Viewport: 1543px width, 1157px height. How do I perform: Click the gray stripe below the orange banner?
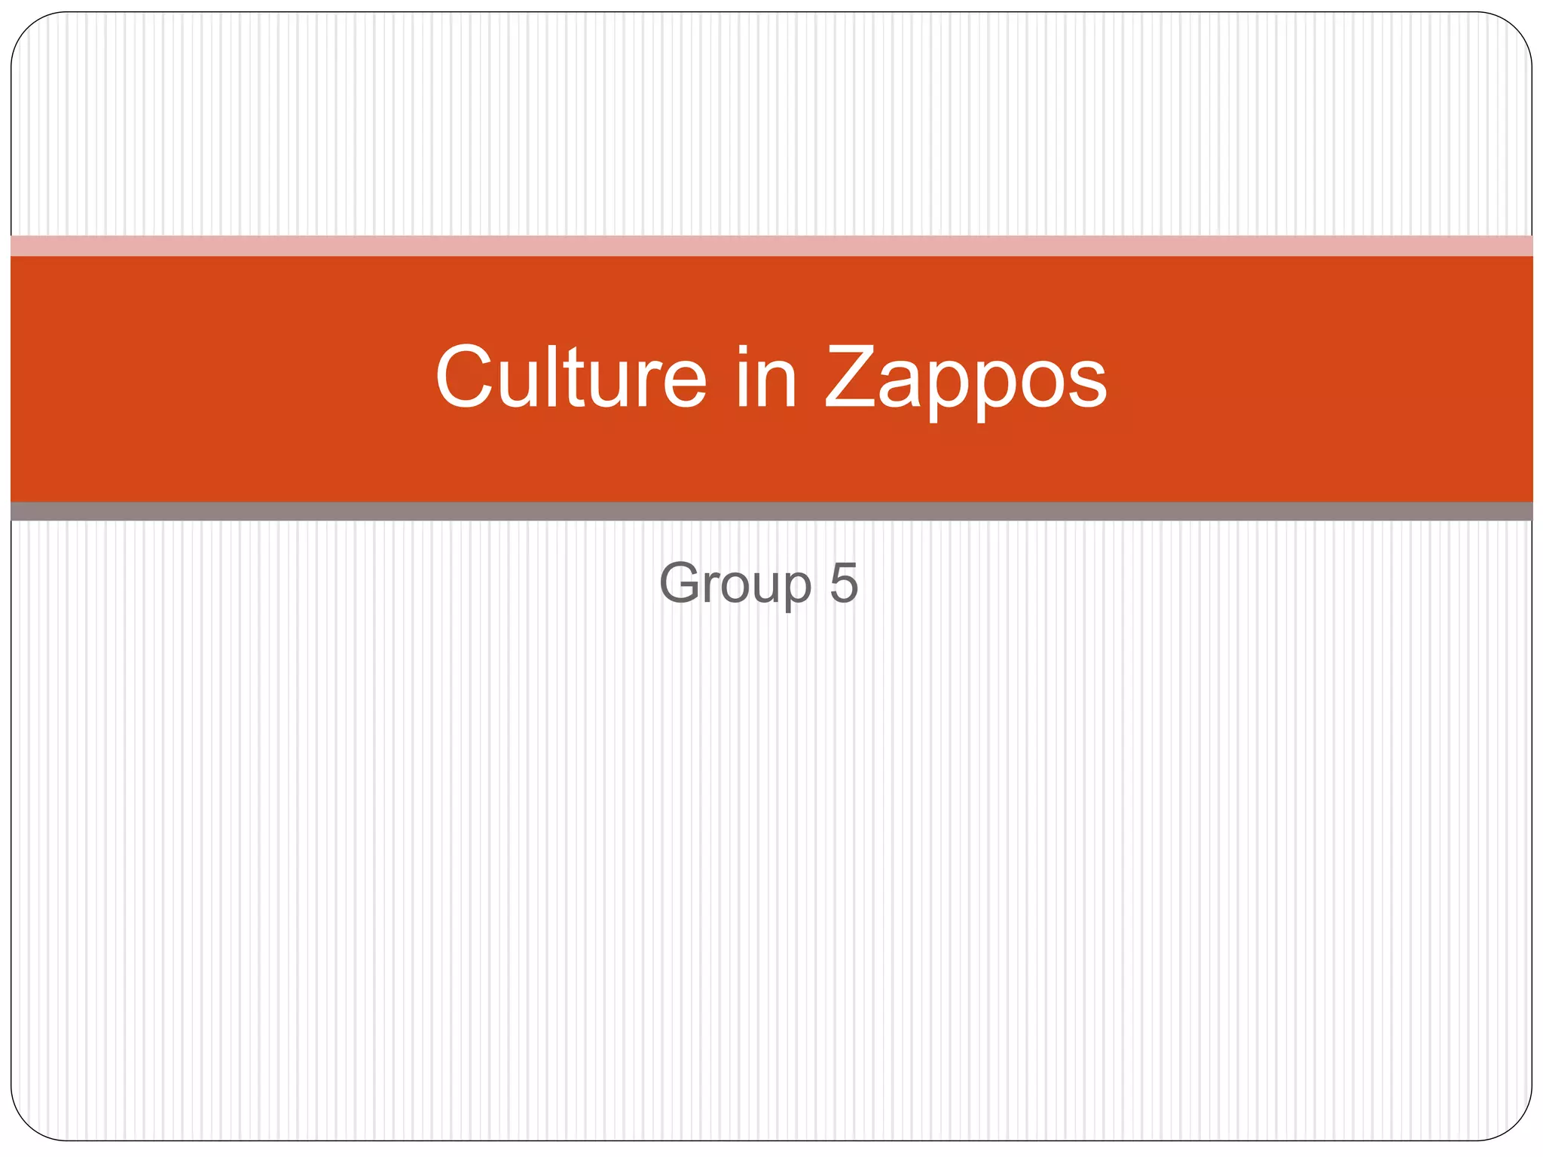[771, 511]
